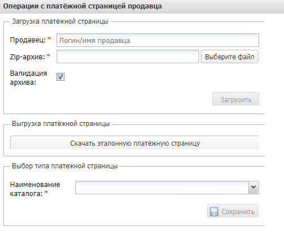Click the Валидация архива label text

coord(28,77)
